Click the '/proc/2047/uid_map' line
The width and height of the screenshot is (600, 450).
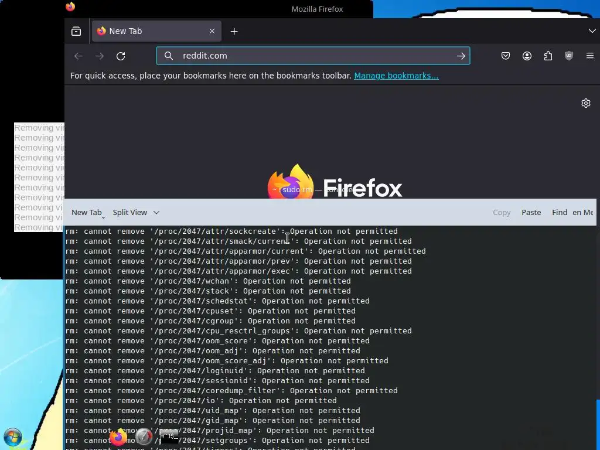click(x=213, y=411)
